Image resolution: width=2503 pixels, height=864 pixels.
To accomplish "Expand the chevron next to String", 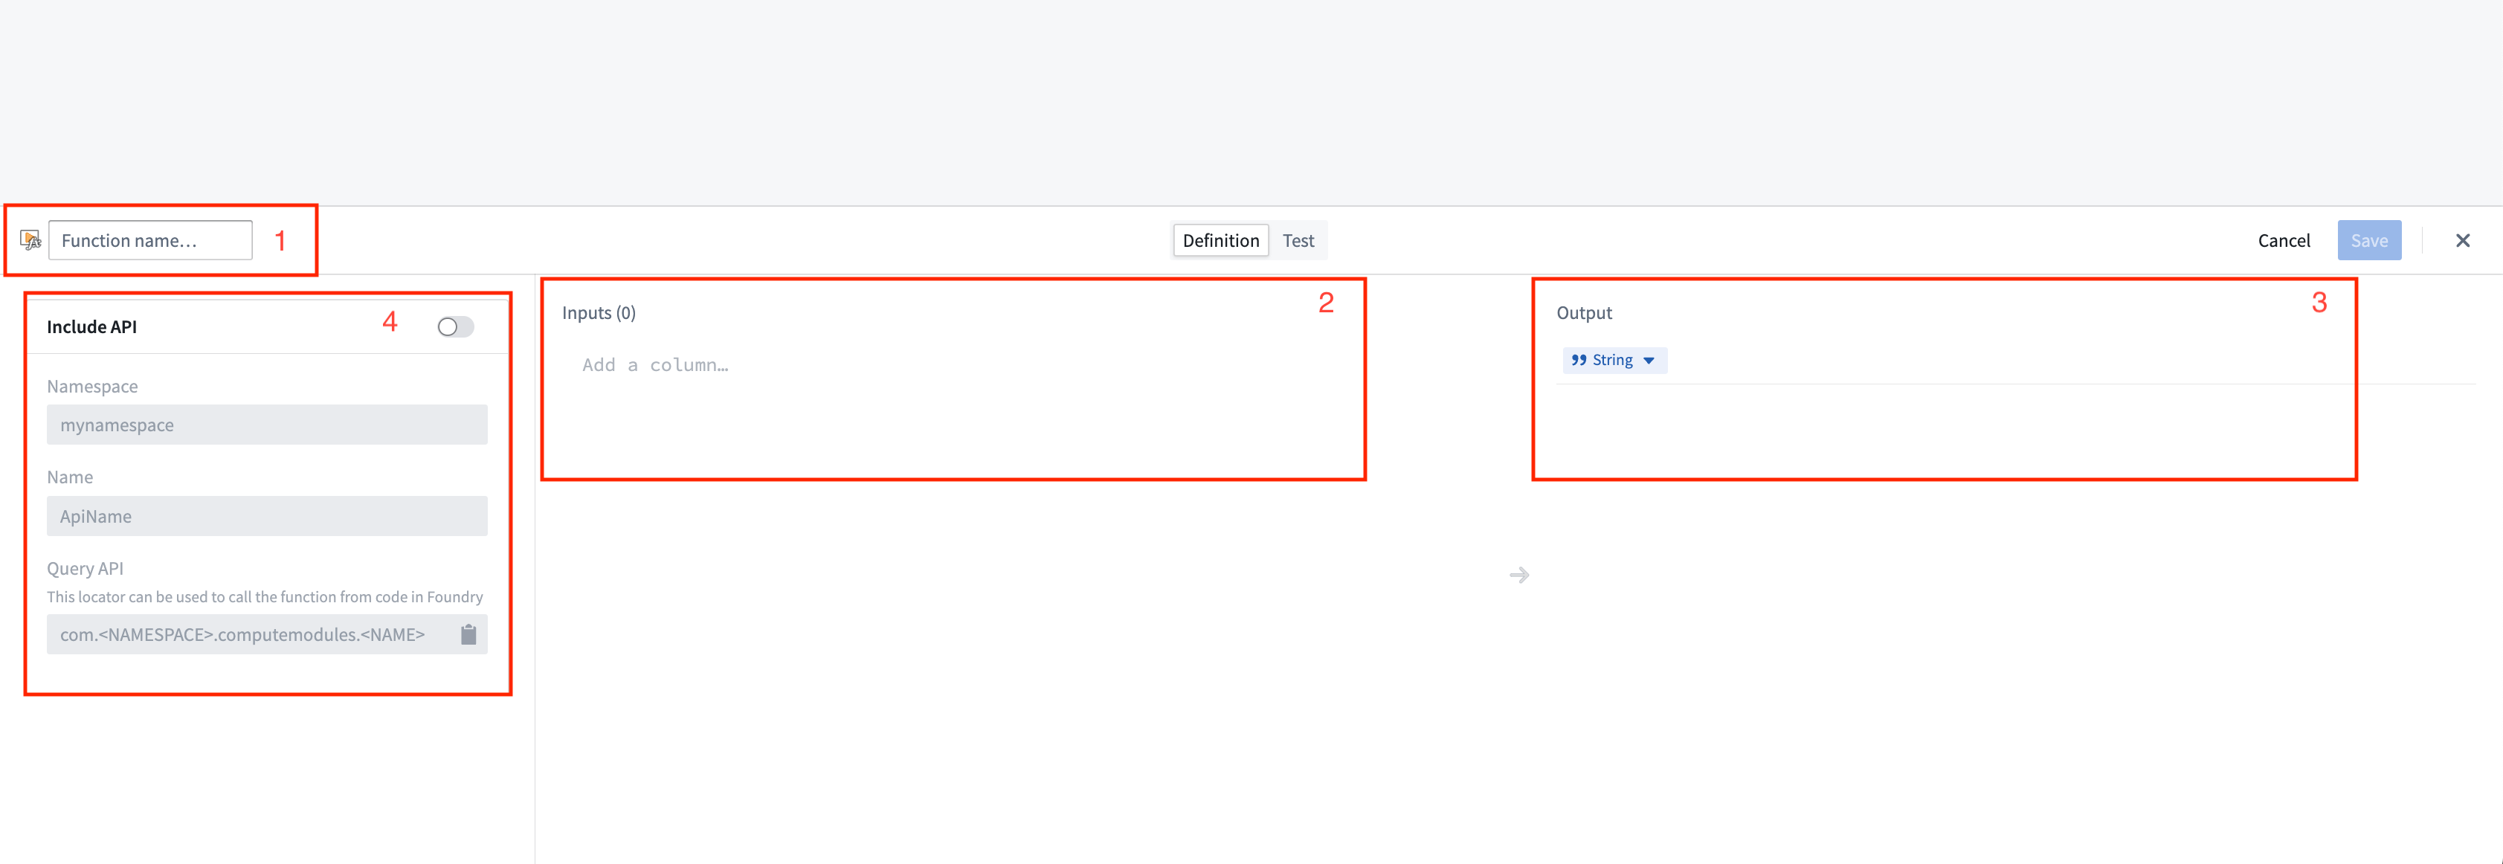I will (x=1648, y=361).
